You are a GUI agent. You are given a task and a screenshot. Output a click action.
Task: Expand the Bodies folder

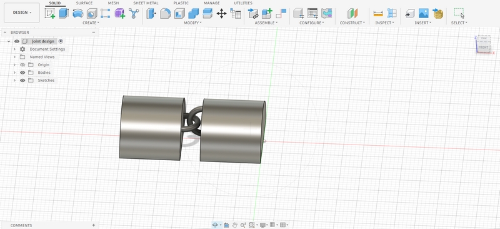[x=14, y=73]
